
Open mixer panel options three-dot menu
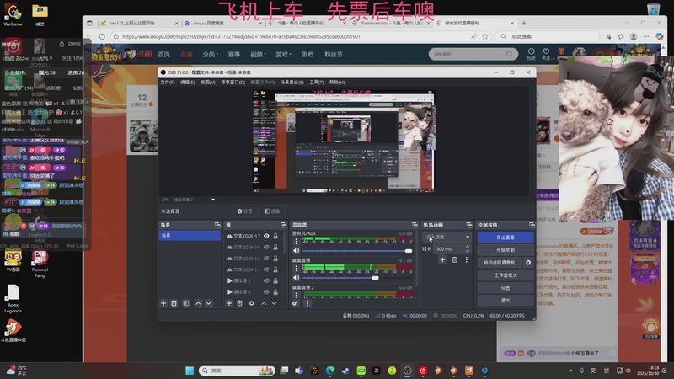307,303
